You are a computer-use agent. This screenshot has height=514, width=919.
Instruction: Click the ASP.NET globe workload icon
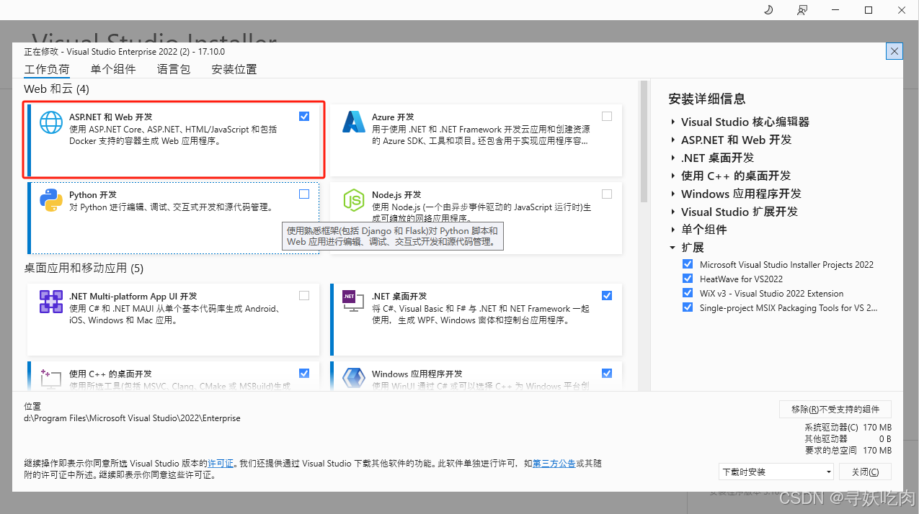pyautogui.click(x=51, y=123)
